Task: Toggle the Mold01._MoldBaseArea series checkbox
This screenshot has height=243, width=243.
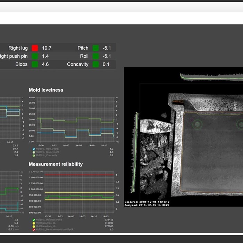Action: click(34, 220)
